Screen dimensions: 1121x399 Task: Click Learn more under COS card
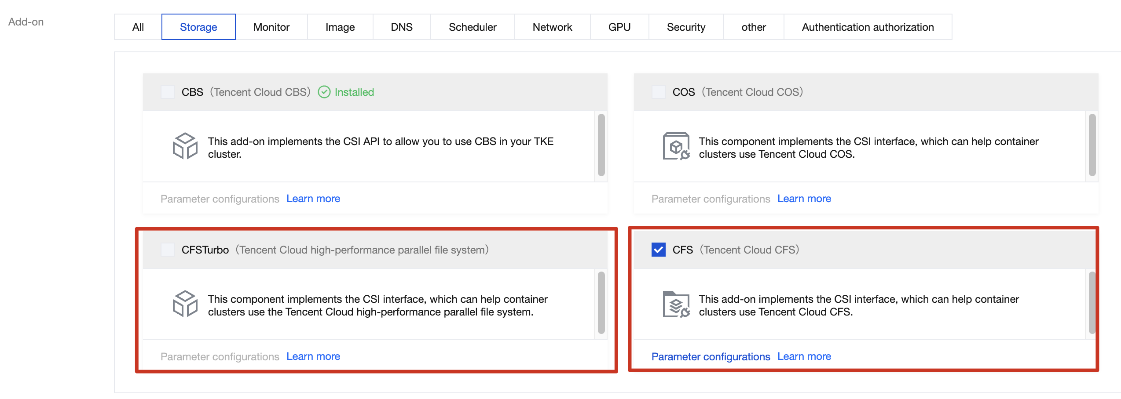804,199
